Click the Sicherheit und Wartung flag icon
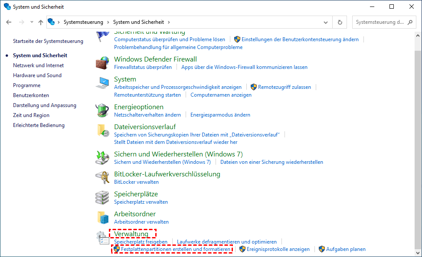The width and height of the screenshot is (422, 257). pos(102,36)
